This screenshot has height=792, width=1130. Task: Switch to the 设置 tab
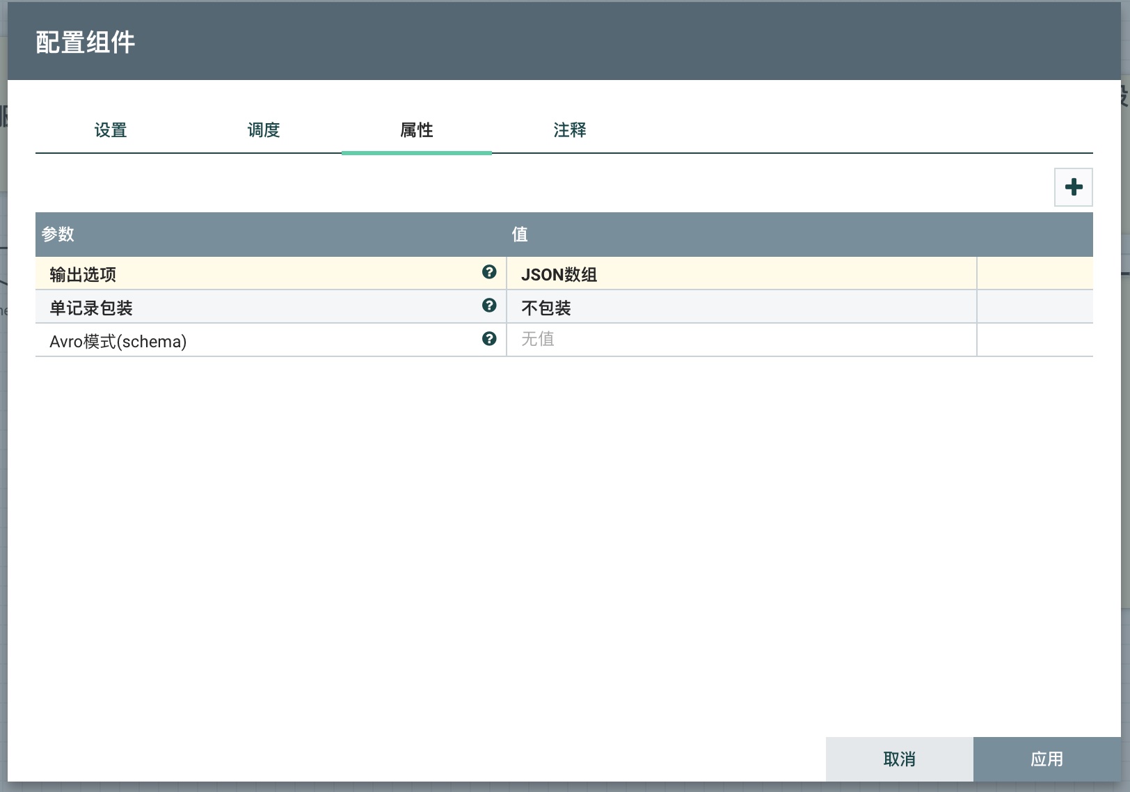click(x=111, y=130)
